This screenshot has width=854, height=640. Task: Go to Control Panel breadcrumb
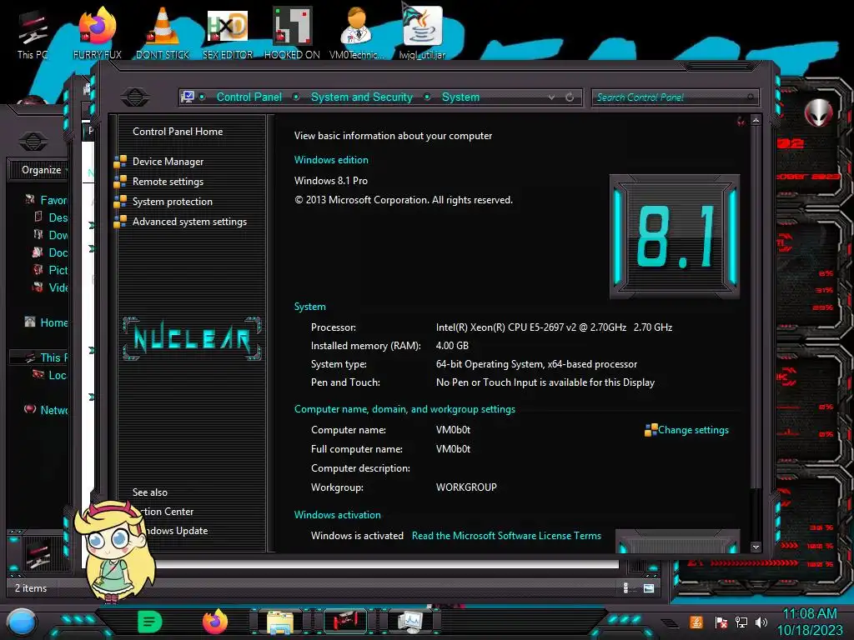pyautogui.click(x=249, y=97)
